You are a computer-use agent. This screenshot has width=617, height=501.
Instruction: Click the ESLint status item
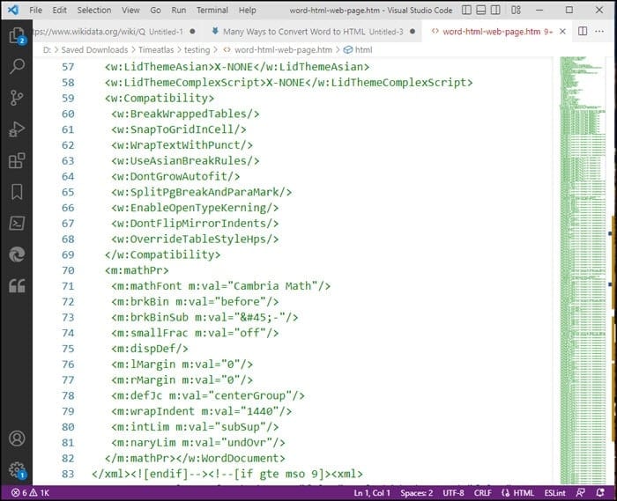[554, 493]
